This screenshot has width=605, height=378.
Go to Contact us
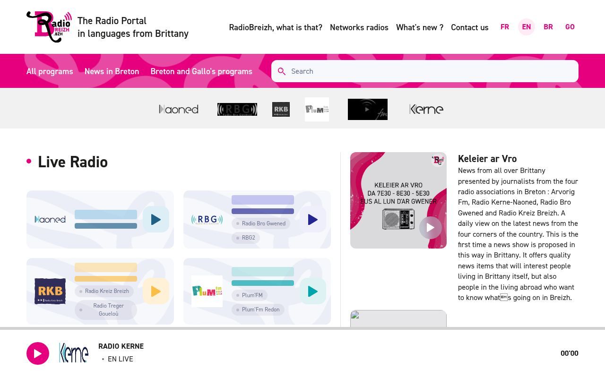(470, 27)
